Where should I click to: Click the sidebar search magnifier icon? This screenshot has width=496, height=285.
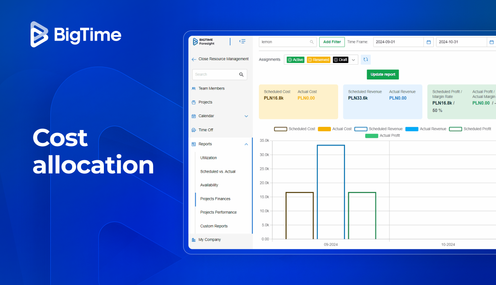[242, 75]
